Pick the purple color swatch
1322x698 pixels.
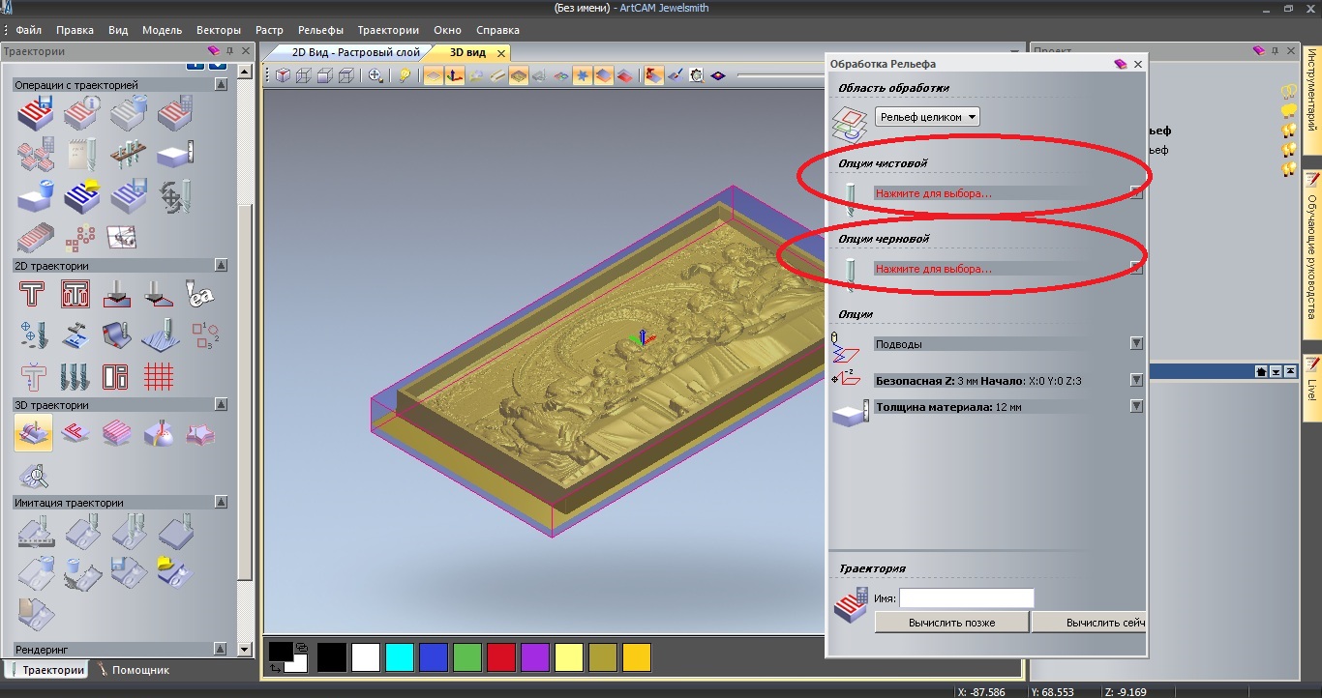coord(535,657)
